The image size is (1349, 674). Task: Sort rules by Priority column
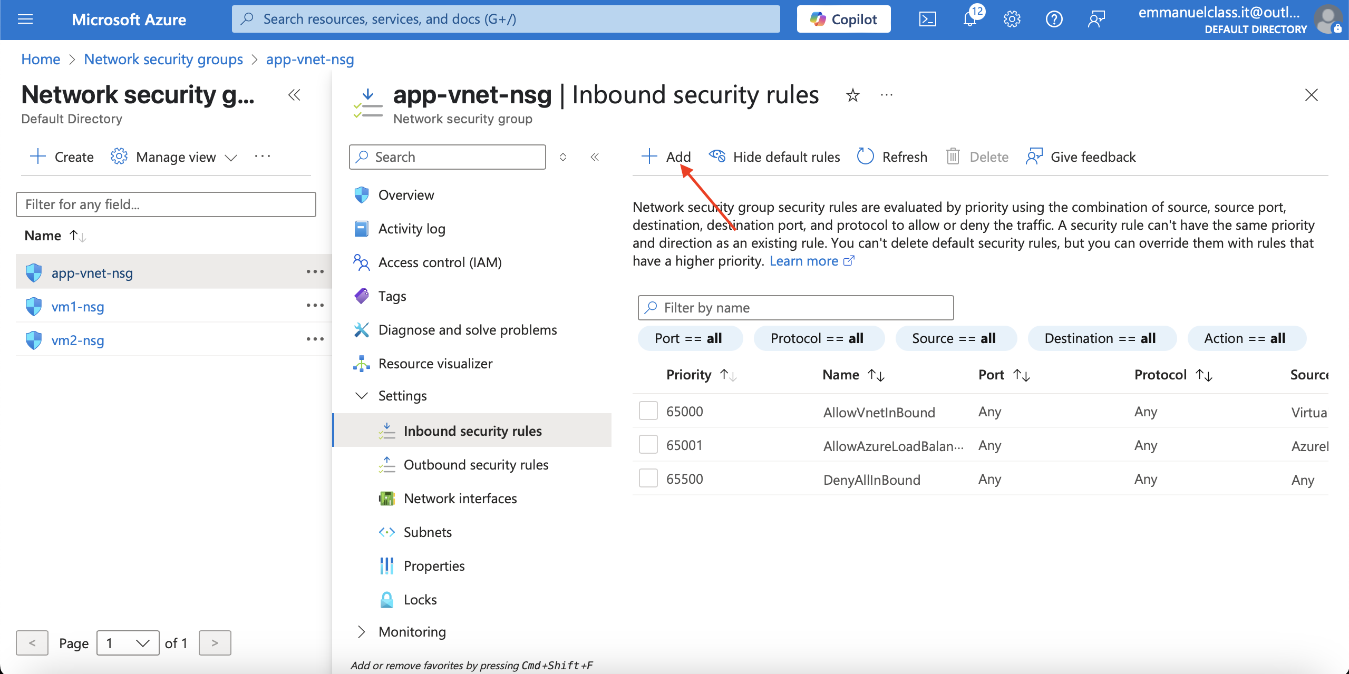701,375
